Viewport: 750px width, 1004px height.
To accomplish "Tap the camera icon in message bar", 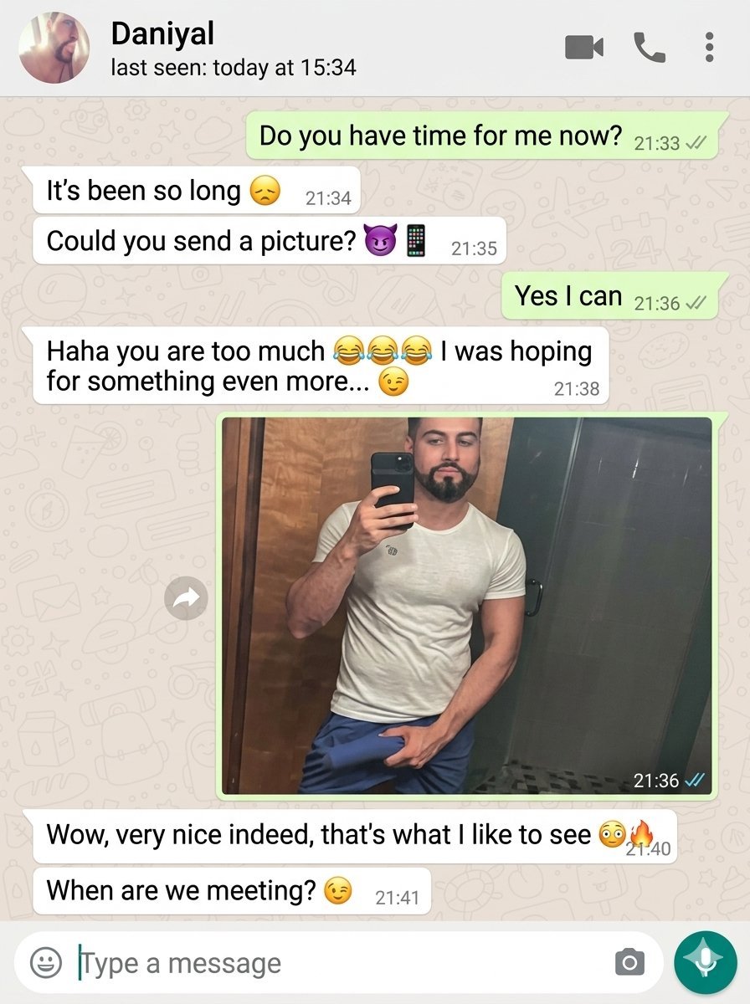I will coord(629,963).
